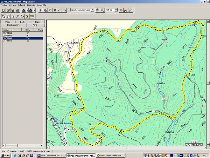The height and width of the screenshot is (158, 210).
Task: Sort tracks by the Body column header
Action: tap(28, 30)
